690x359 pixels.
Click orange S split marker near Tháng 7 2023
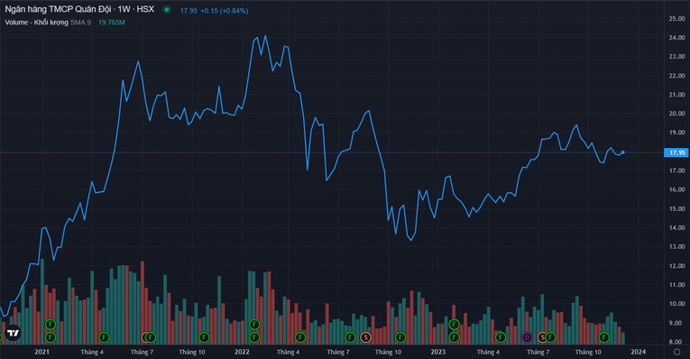coord(543,337)
